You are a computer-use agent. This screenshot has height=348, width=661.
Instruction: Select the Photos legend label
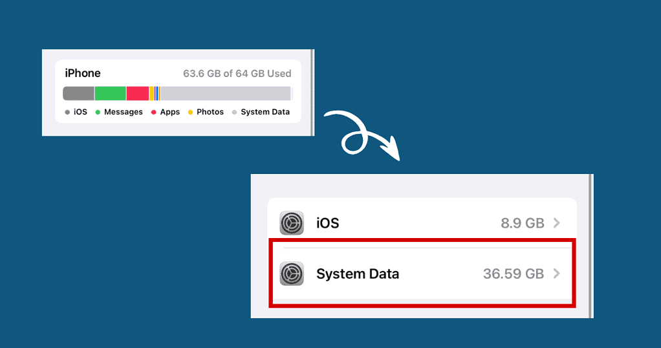tap(210, 112)
